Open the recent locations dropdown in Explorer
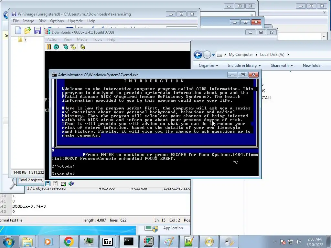The image size is (331, 248). [213, 55]
